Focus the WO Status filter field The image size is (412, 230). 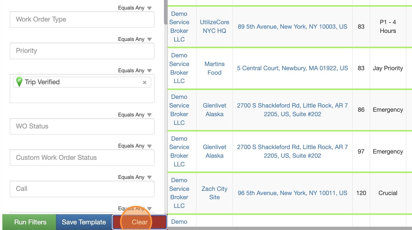82,126
